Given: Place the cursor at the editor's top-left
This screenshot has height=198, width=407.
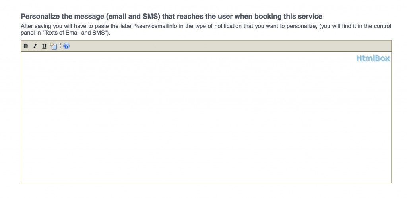Looking at the screenshot, I should [24, 55].
